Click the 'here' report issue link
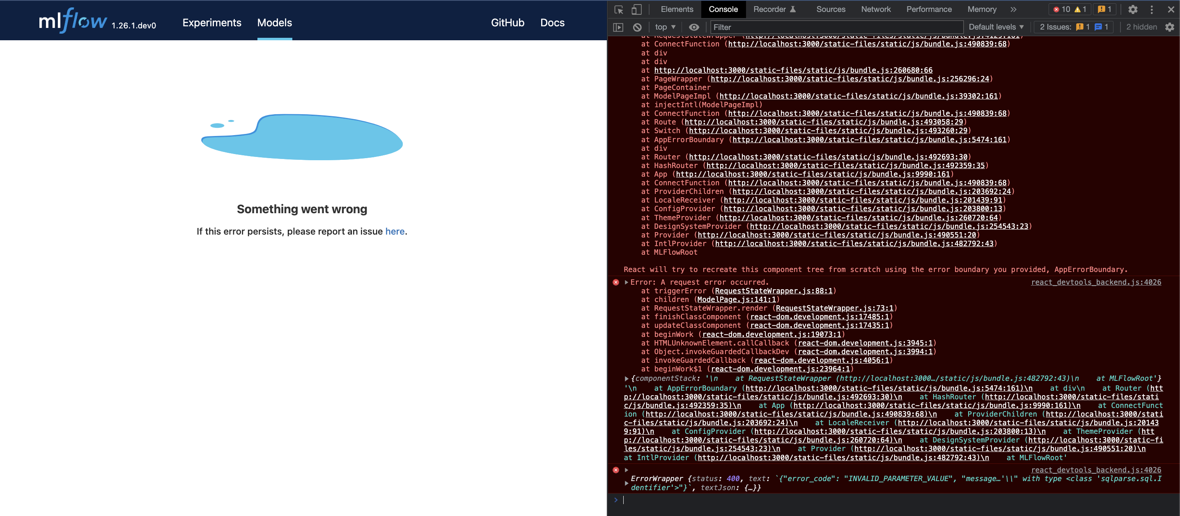This screenshot has width=1180, height=516. point(395,231)
